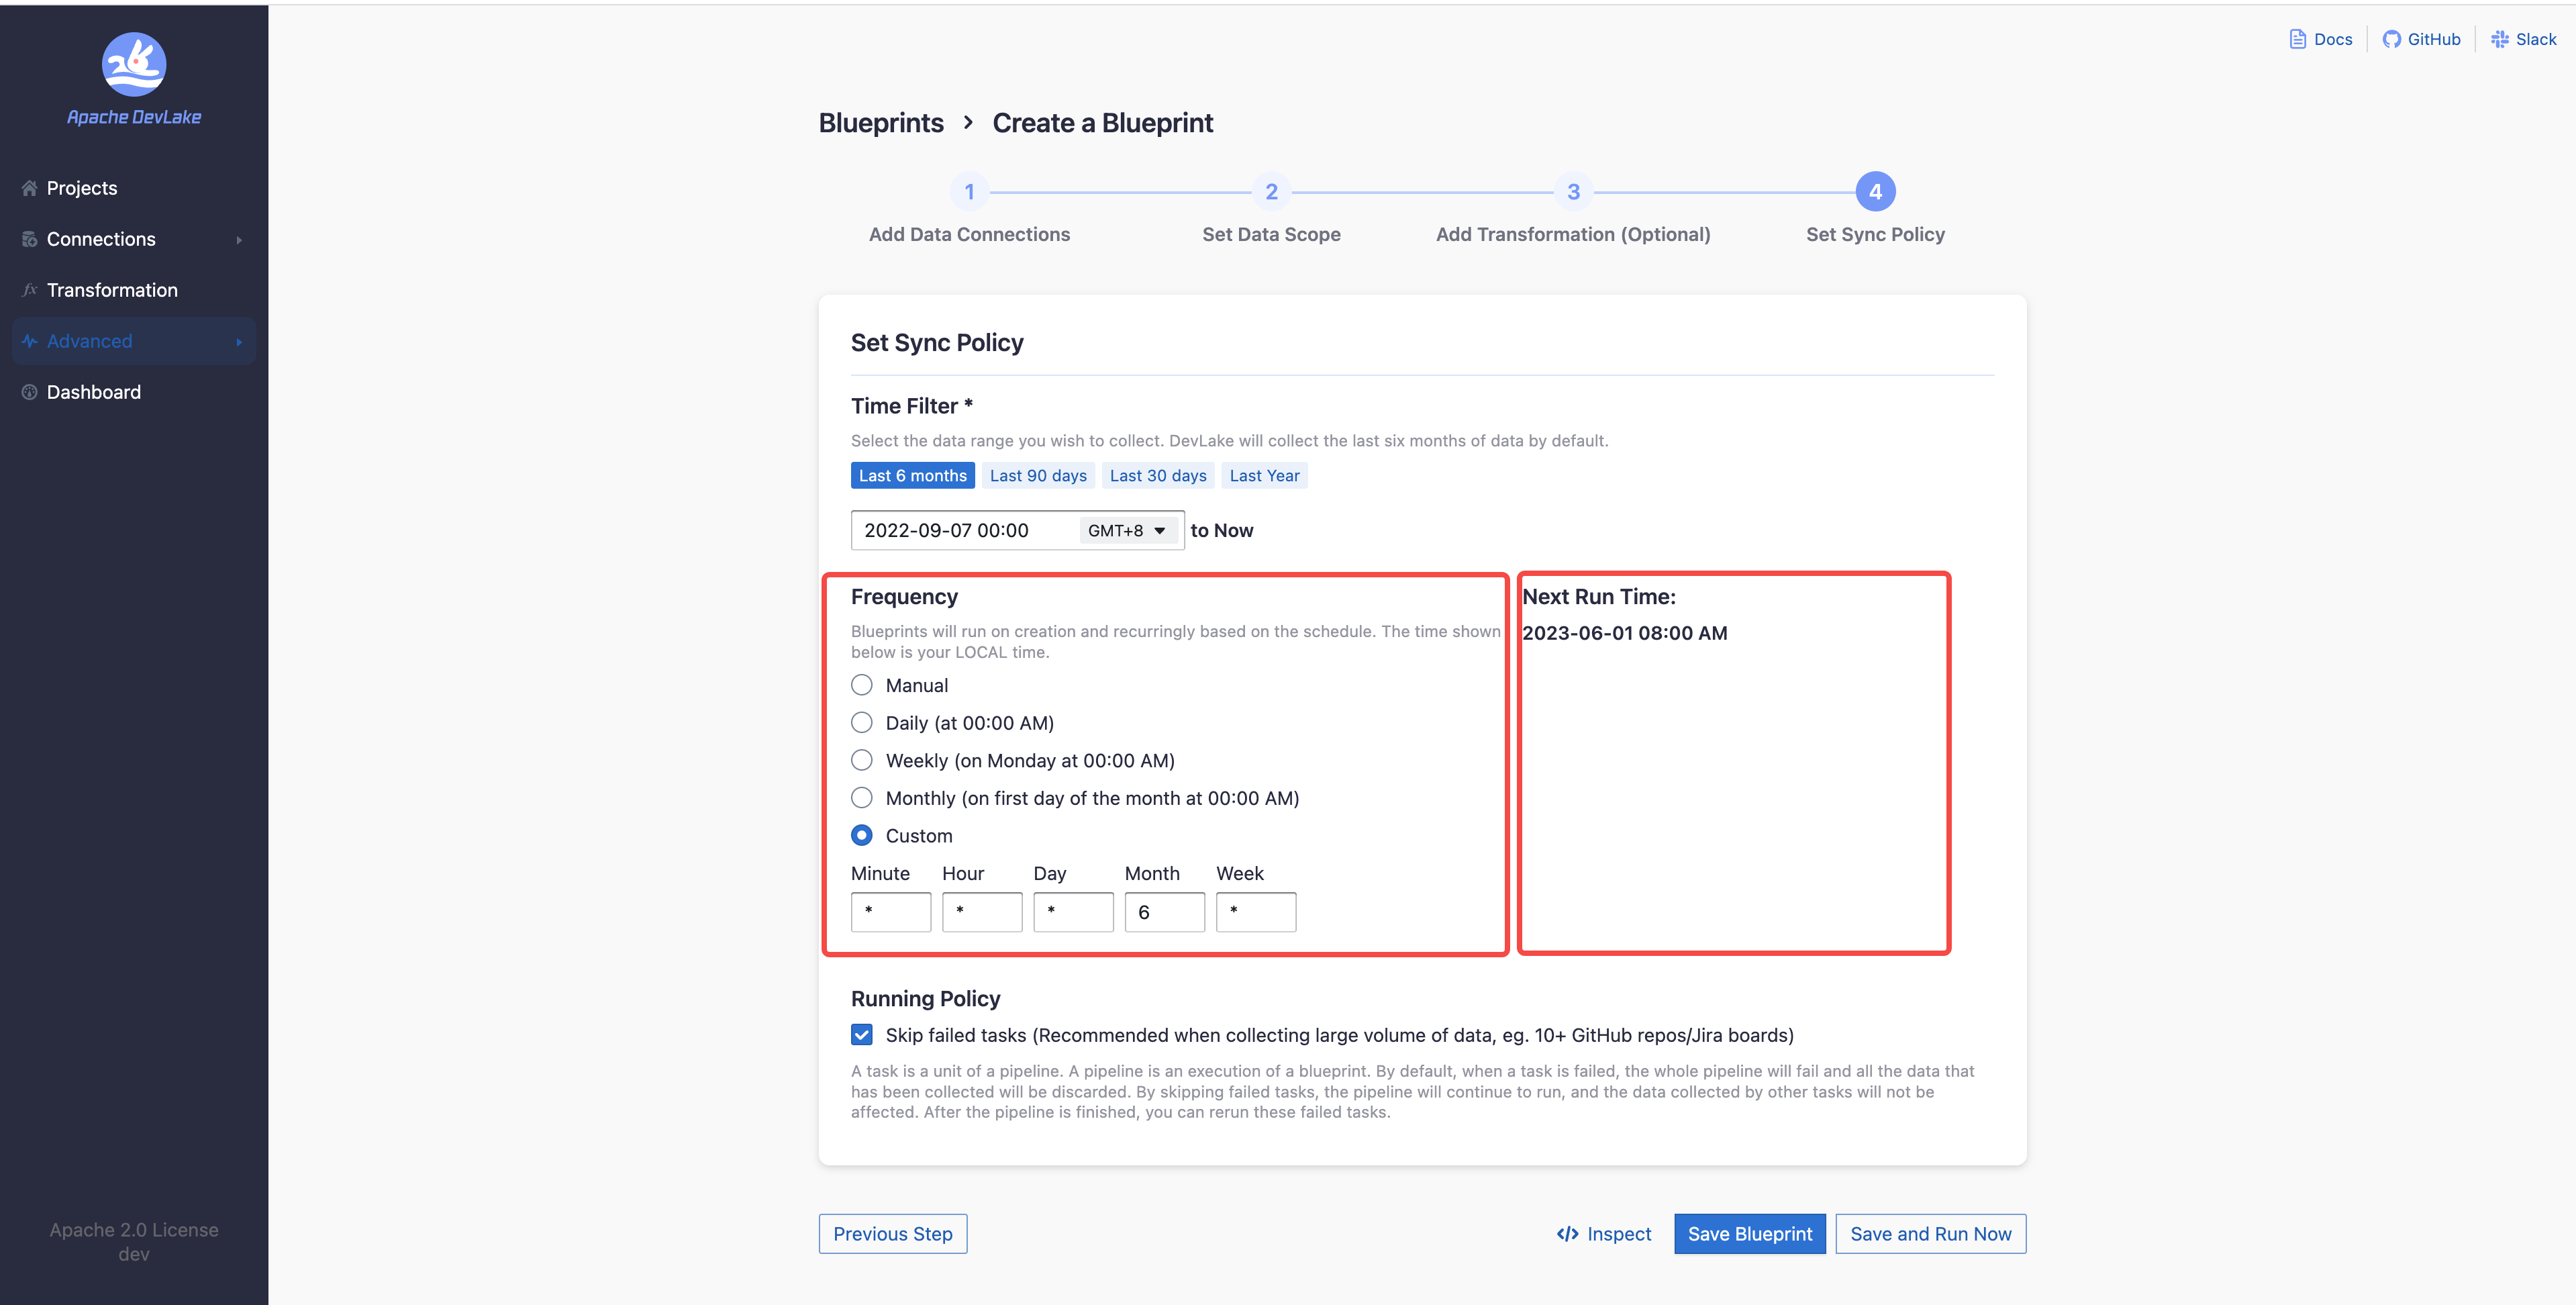Open the GMT+8 timezone dropdown
Screen dimensions: 2576x1305
[x=1127, y=531]
